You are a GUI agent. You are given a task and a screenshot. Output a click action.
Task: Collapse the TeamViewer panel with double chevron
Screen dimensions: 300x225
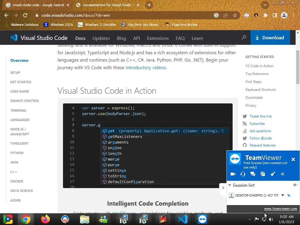point(283,174)
